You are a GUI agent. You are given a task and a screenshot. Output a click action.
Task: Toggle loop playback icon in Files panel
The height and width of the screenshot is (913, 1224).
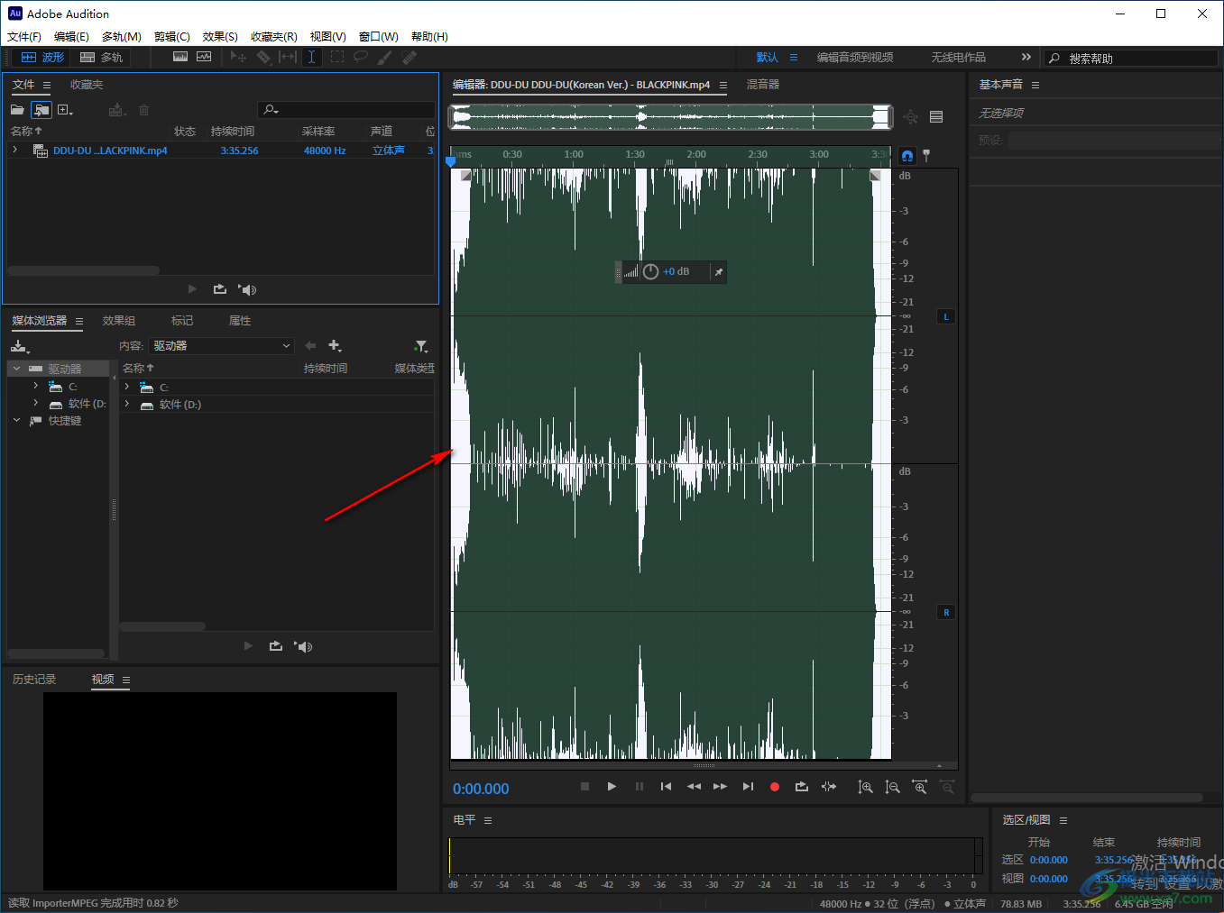[x=219, y=289]
